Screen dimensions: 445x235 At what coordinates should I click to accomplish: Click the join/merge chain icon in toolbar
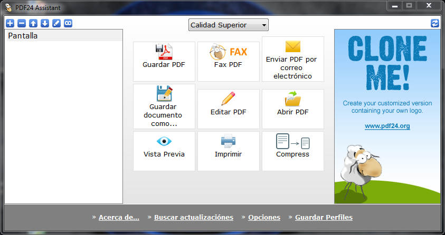tap(68, 23)
